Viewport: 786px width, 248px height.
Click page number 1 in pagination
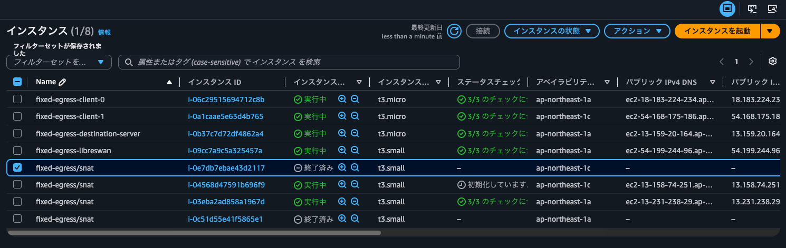point(736,62)
